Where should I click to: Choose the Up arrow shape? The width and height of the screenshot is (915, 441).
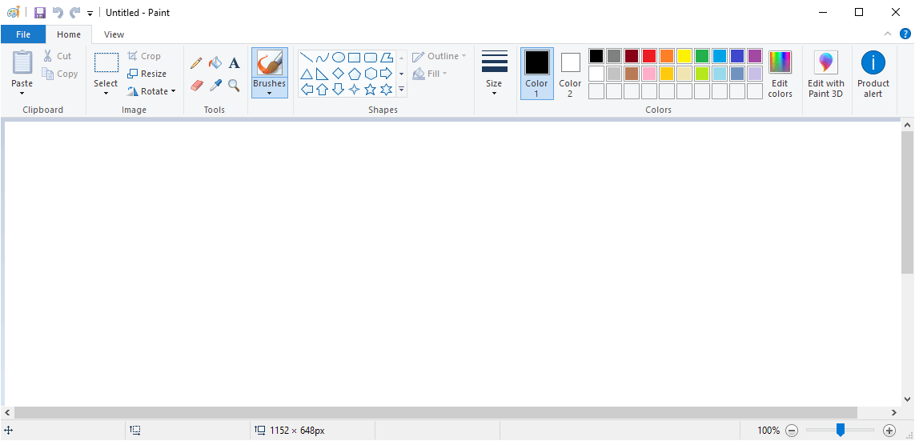[322, 90]
